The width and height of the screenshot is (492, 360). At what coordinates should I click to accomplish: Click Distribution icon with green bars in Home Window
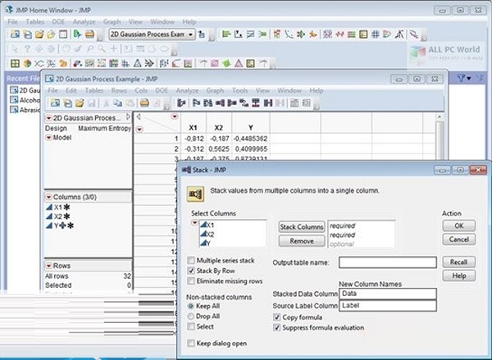[x=226, y=34]
